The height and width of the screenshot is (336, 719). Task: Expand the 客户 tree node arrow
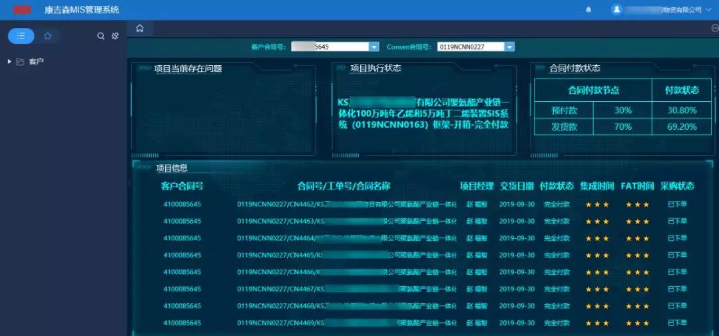click(x=9, y=62)
